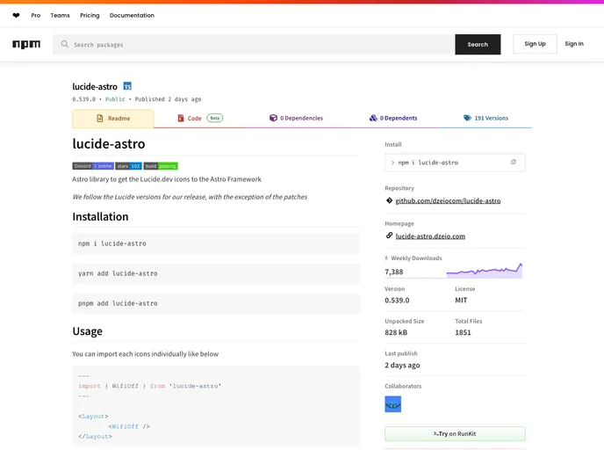
Task: Click the MIT license value
Action: [x=461, y=300]
